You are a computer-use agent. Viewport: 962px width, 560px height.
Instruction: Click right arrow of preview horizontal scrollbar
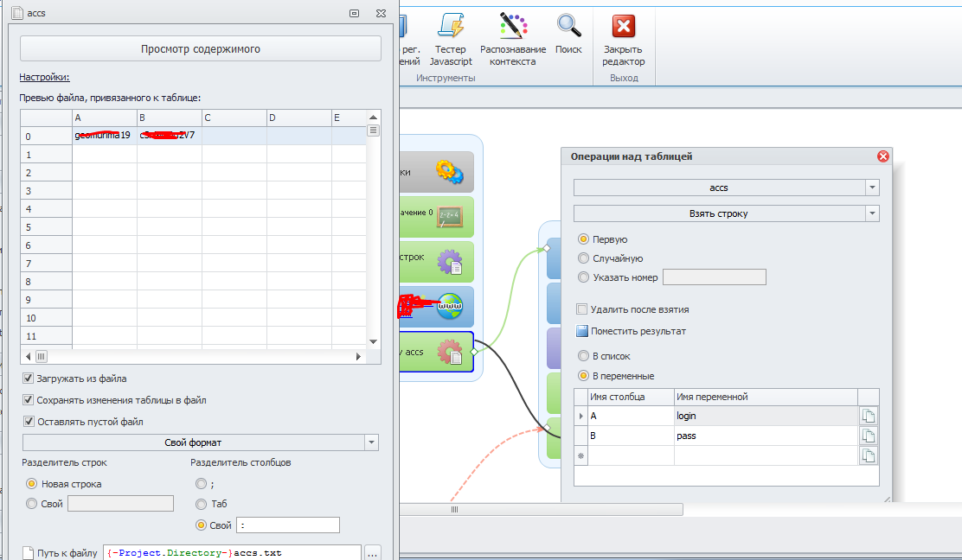[358, 356]
